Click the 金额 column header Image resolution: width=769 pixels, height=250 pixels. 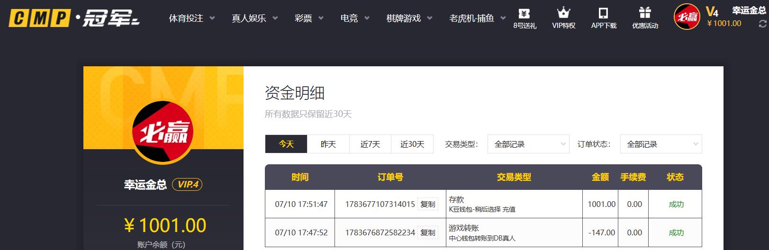click(x=600, y=177)
